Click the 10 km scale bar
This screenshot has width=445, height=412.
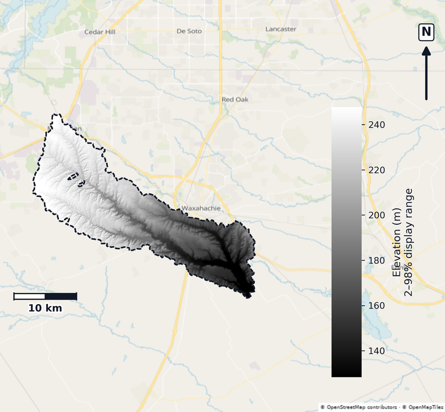tap(45, 296)
